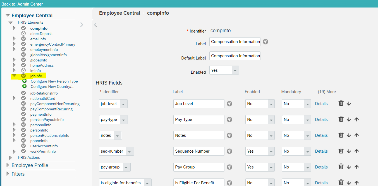378x186 pixels.
Task: Edit the Default Label input field
Action: 235,56
